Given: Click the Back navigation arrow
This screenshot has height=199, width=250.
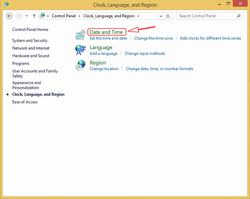Looking at the screenshot, I should [9, 16].
